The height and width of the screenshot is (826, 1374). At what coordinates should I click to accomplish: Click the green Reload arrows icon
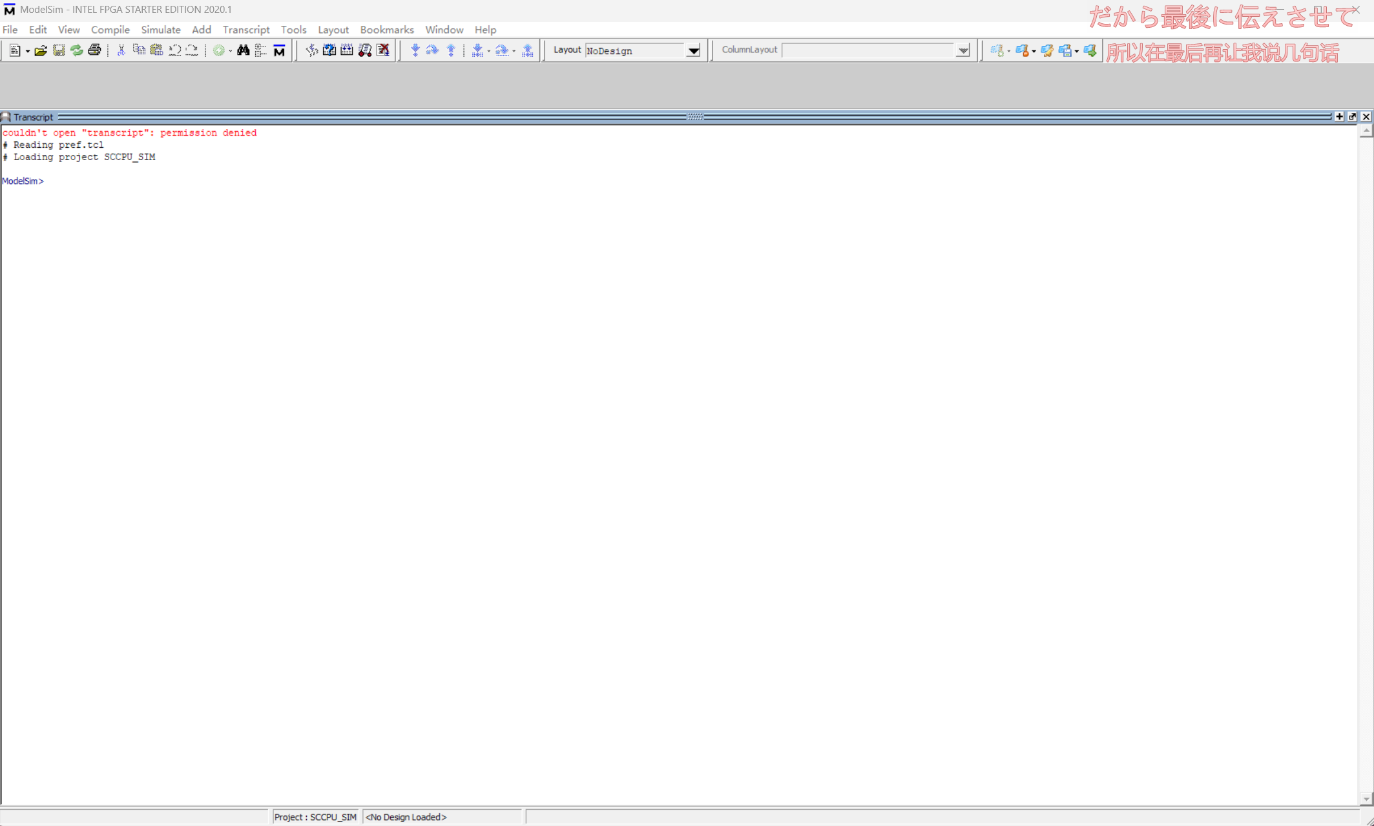click(x=76, y=50)
